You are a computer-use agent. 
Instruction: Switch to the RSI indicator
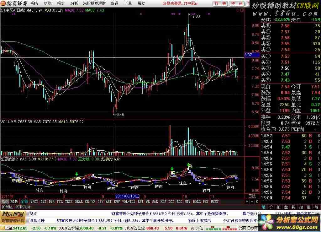point(140,202)
